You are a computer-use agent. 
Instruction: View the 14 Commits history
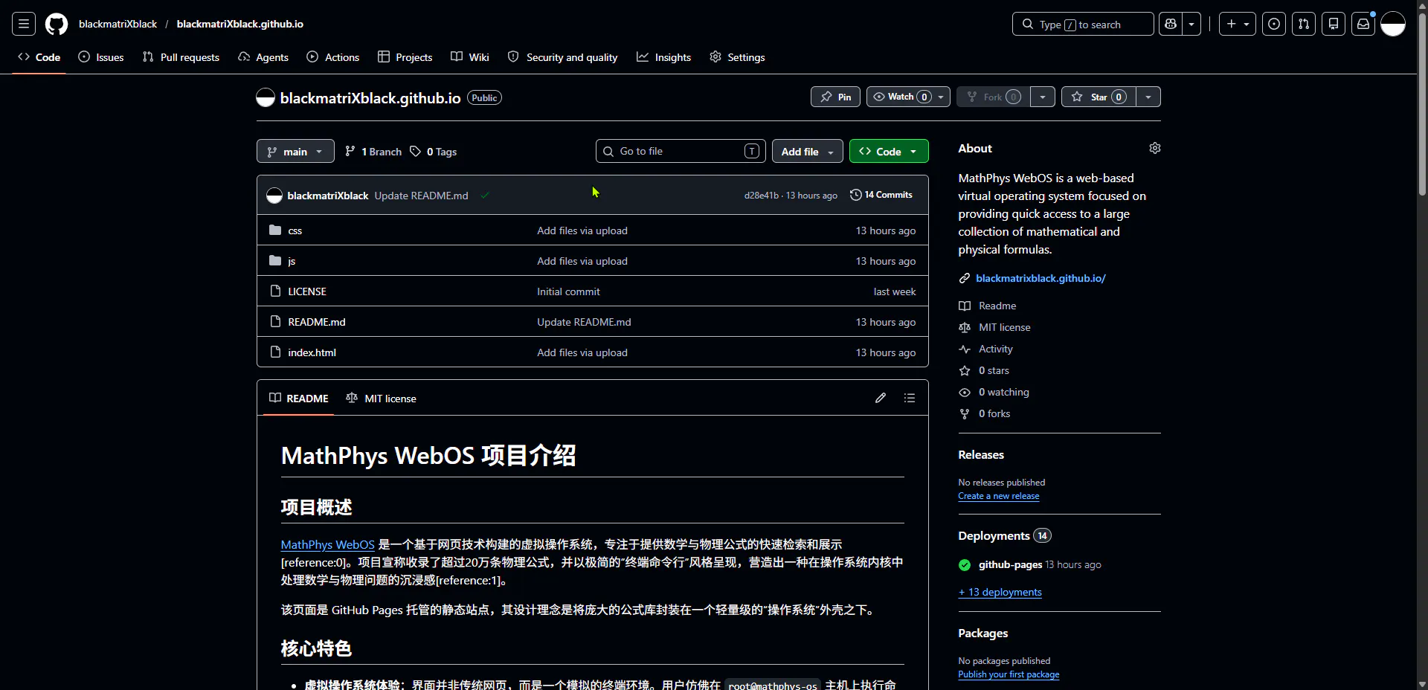881,195
